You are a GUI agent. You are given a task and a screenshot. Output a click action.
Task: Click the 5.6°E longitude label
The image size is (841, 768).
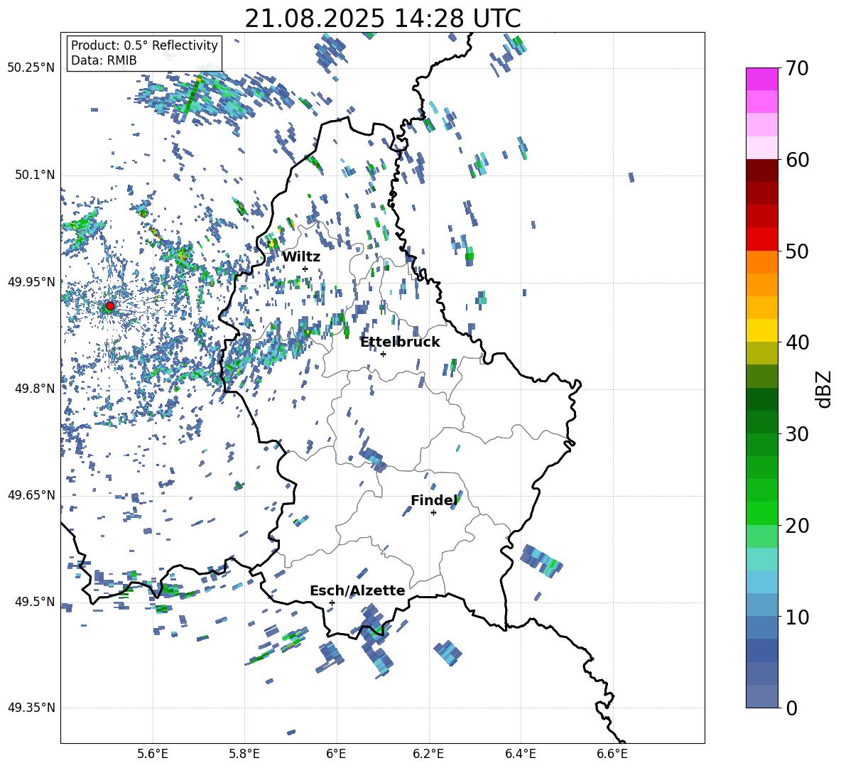pos(153,754)
